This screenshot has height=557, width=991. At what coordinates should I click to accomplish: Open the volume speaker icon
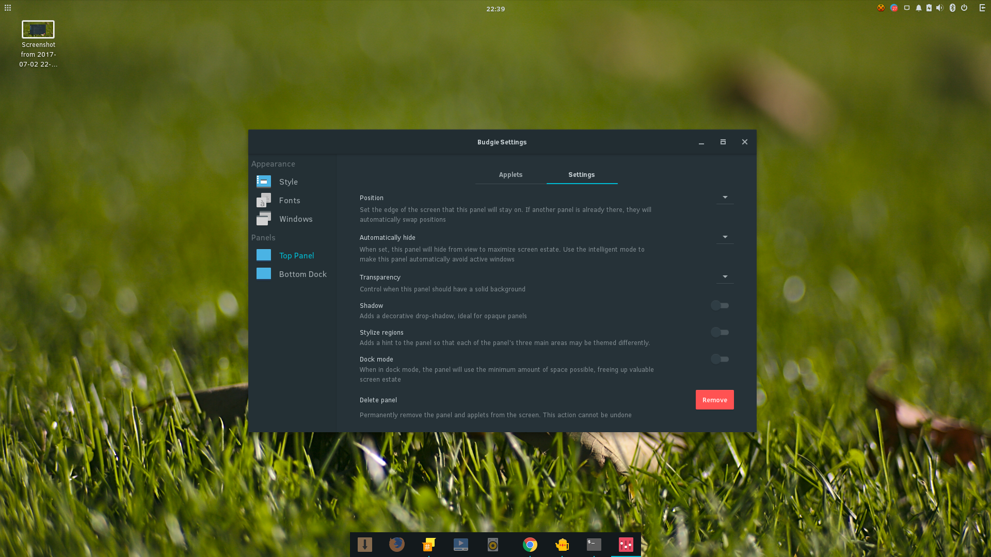pos(940,8)
